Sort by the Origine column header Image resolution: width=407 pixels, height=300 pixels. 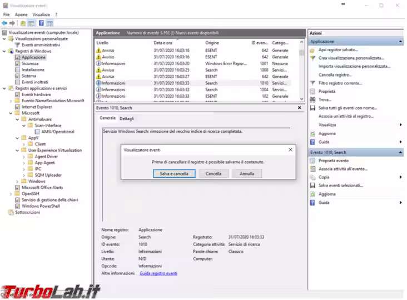pos(212,43)
